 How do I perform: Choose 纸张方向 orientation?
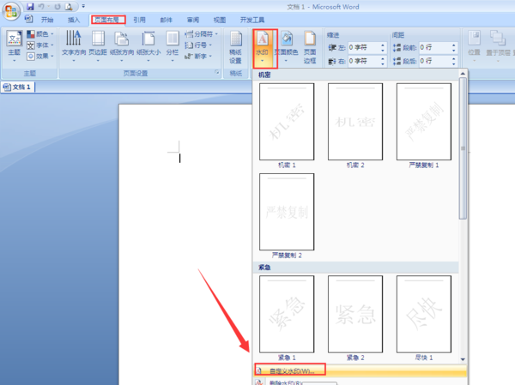tap(122, 46)
